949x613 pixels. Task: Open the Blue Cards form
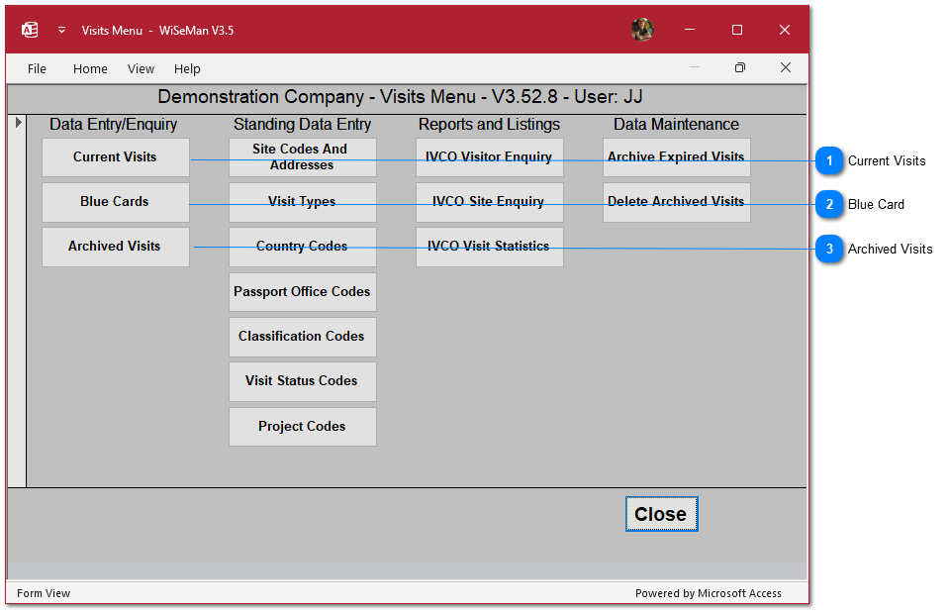point(115,202)
